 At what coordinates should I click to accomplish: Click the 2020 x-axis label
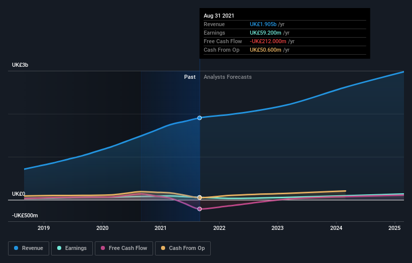tap(102, 228)
